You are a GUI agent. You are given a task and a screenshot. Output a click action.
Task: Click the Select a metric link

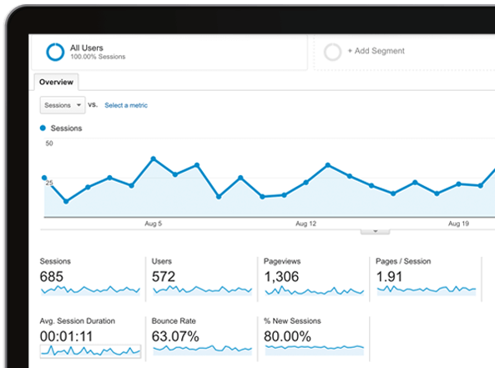126,105
